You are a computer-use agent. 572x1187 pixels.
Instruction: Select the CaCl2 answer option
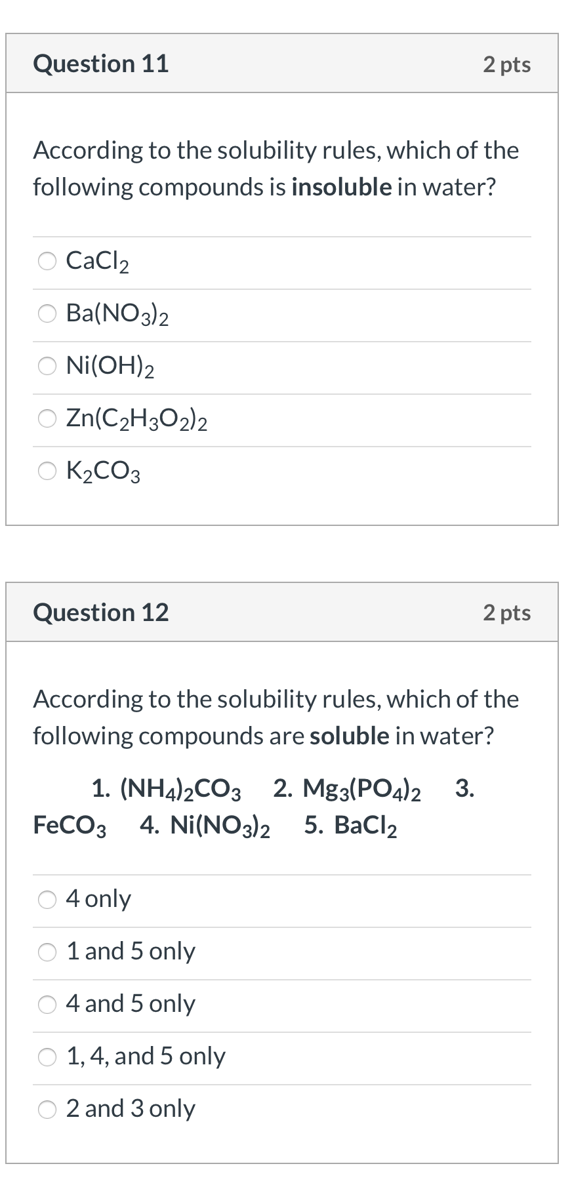tap(47, 261)
